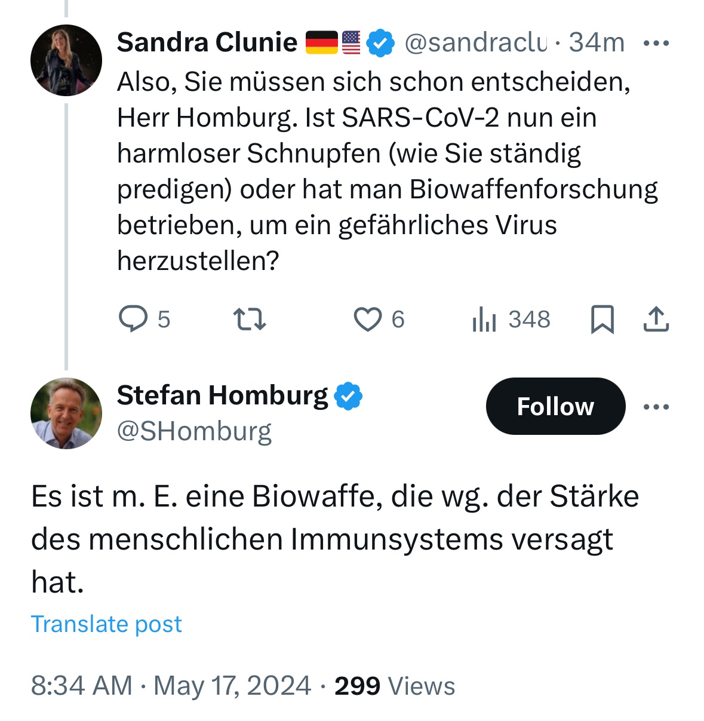Viewport: 704px width, 721px height.
Task: Click the @SHomburg handle
Action: coord(194,431)
